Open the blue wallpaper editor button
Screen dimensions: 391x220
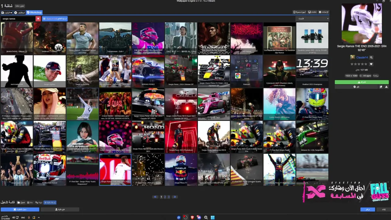(20, 209)
